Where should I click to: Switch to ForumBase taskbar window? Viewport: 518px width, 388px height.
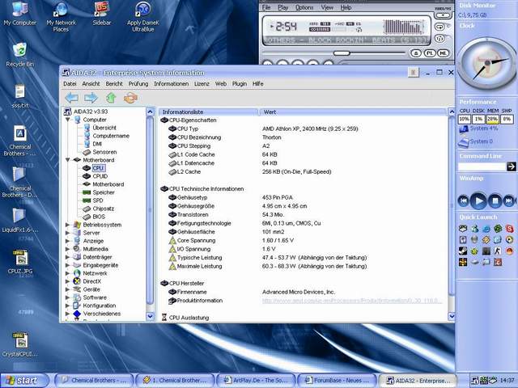pyautogui.click(x=337, y=381)
